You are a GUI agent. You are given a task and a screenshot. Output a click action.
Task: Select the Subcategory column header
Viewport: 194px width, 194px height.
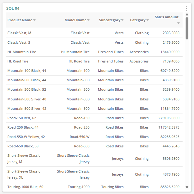point(110,20)
